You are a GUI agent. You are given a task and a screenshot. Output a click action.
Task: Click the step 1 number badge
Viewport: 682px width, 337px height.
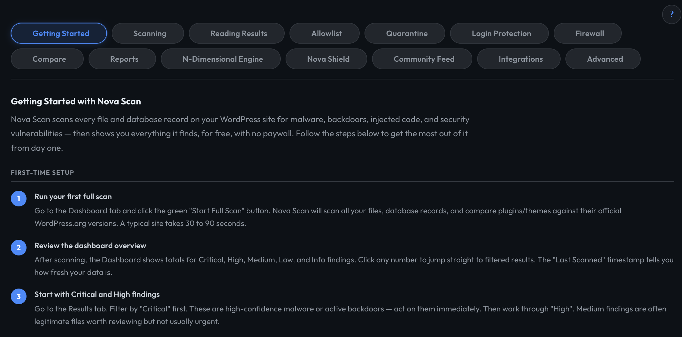coord(19,199)
